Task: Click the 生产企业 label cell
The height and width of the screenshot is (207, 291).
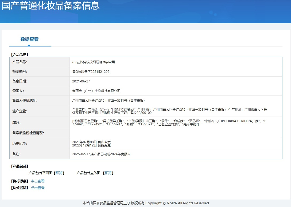Action: pos(40,111)
